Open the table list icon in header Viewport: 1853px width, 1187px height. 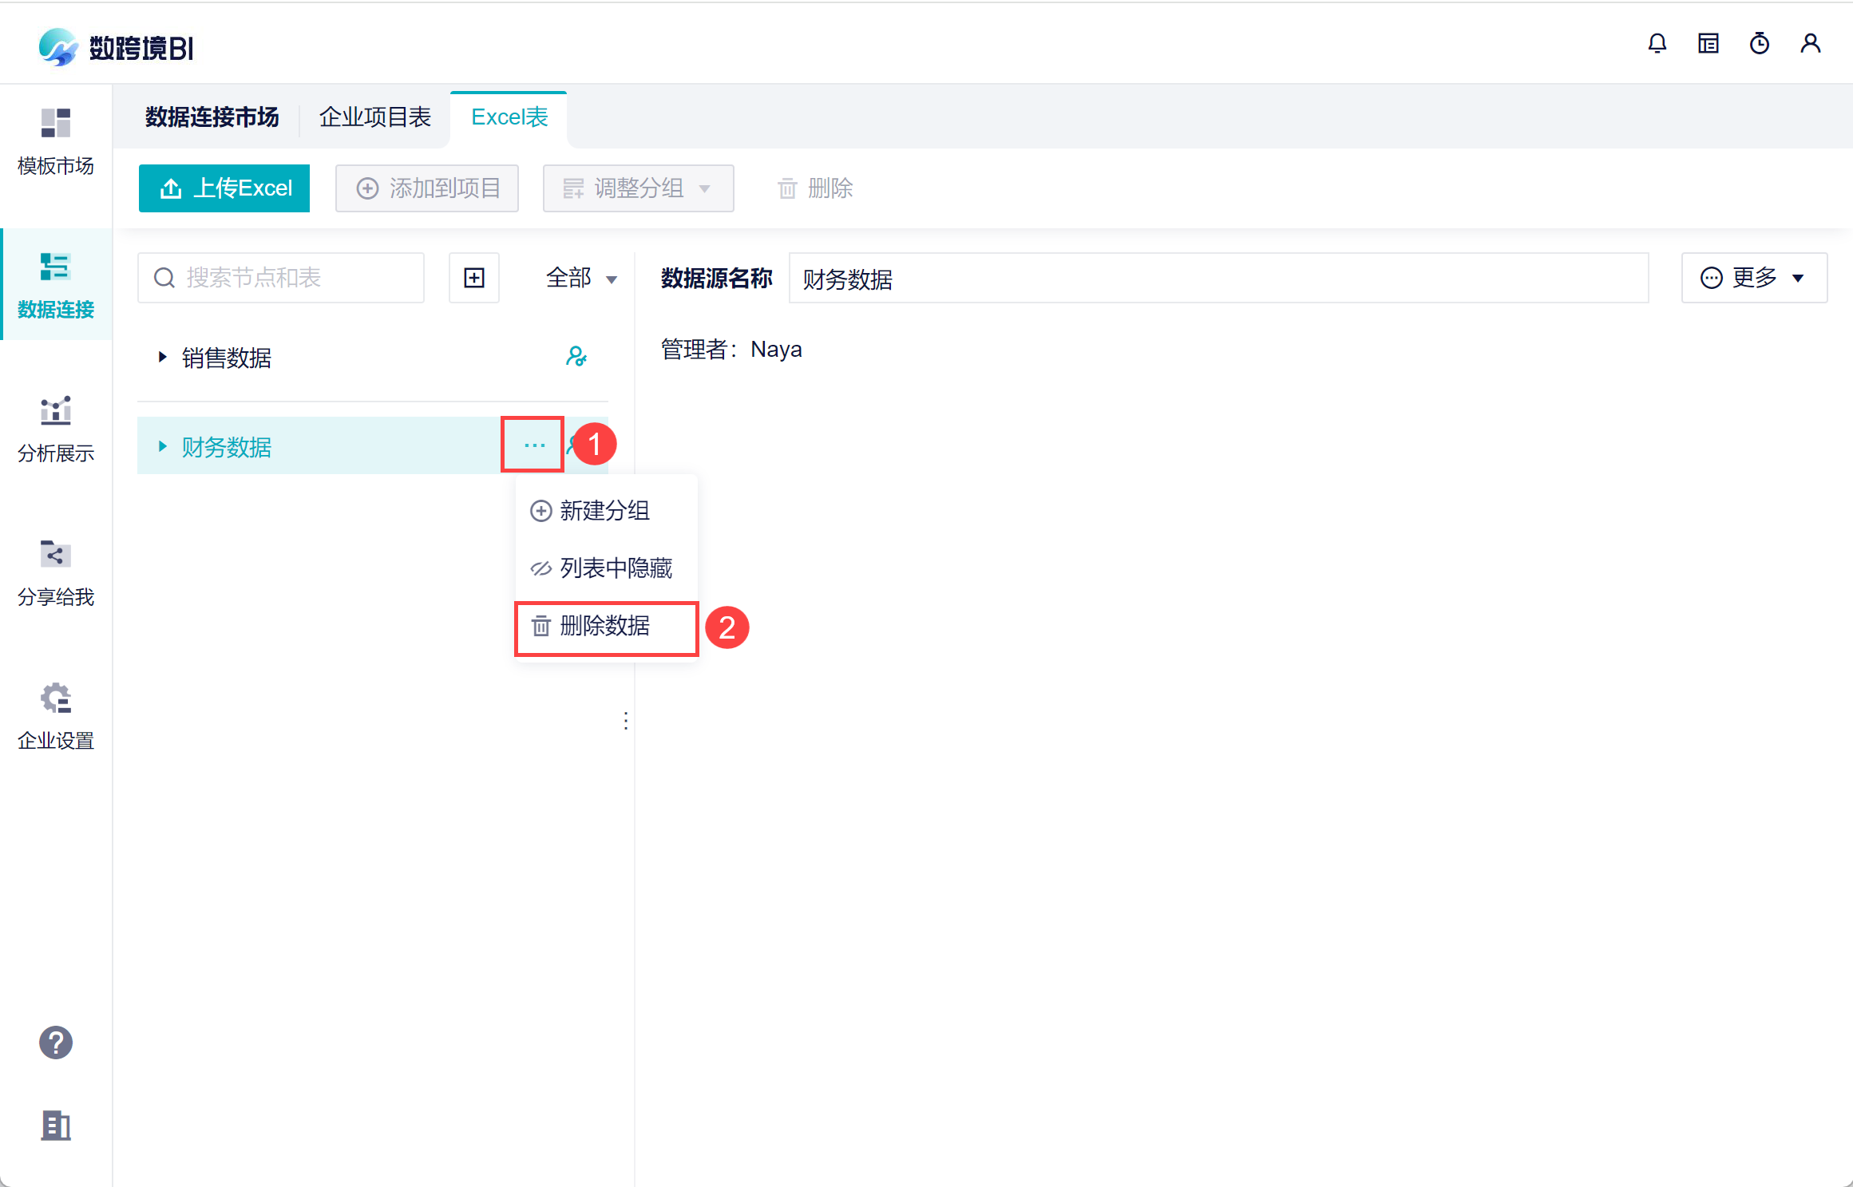[1708, 43]
